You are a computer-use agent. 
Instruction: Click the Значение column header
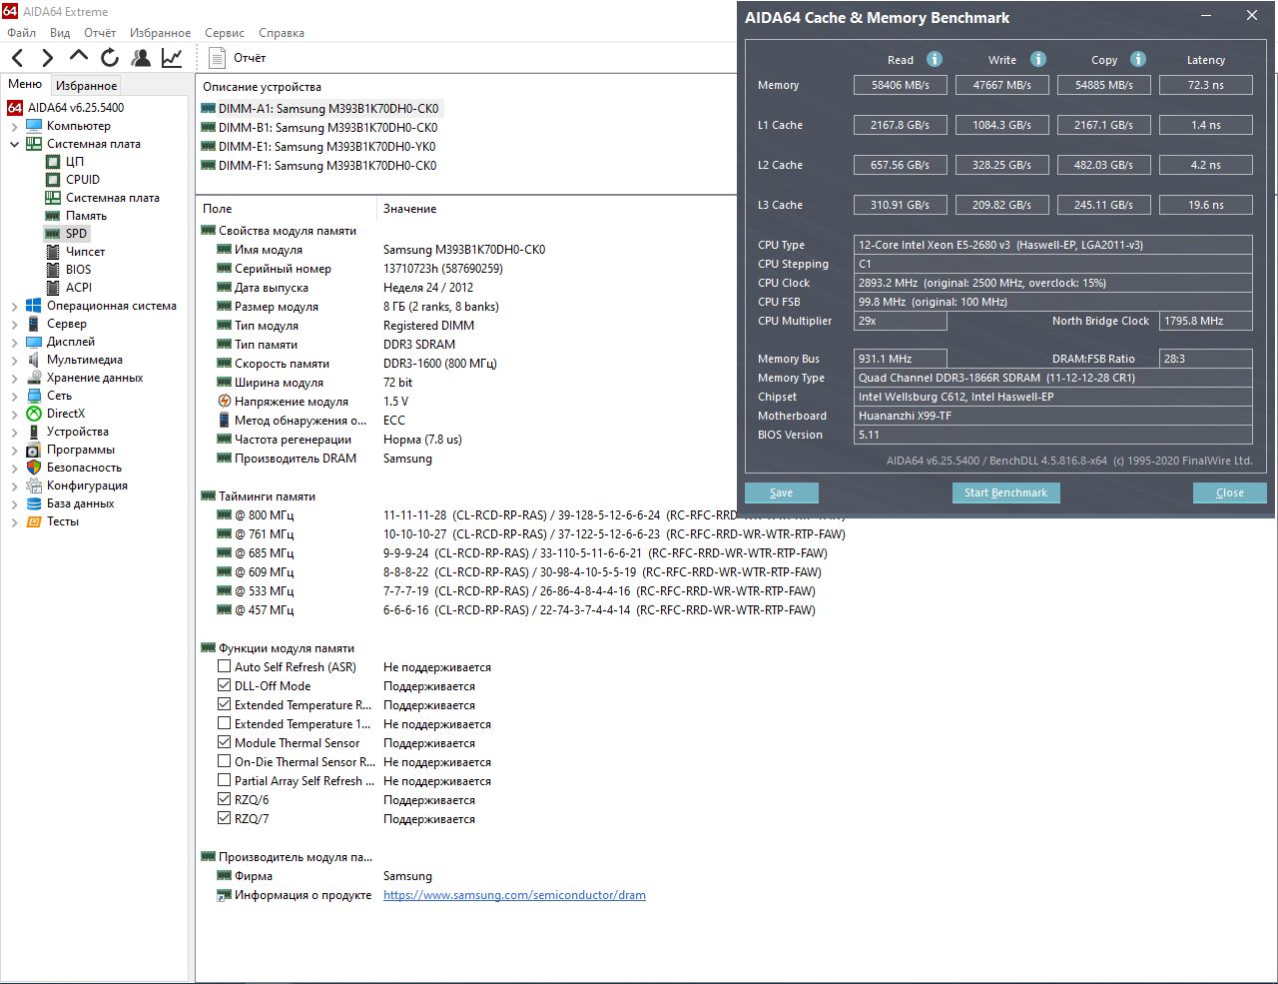410,209
